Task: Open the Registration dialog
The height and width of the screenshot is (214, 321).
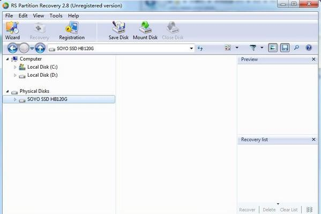Action: point(72,31)
